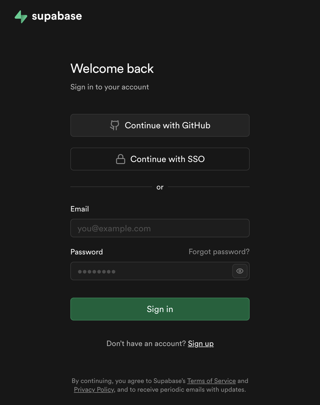Choose Continue with SSO

160,159
